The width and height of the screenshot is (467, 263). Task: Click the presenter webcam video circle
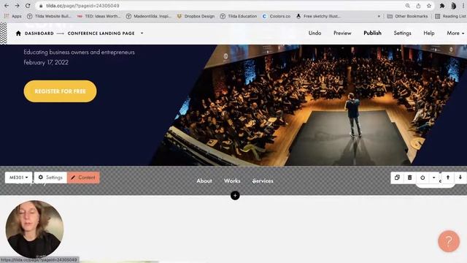(34, 229)
